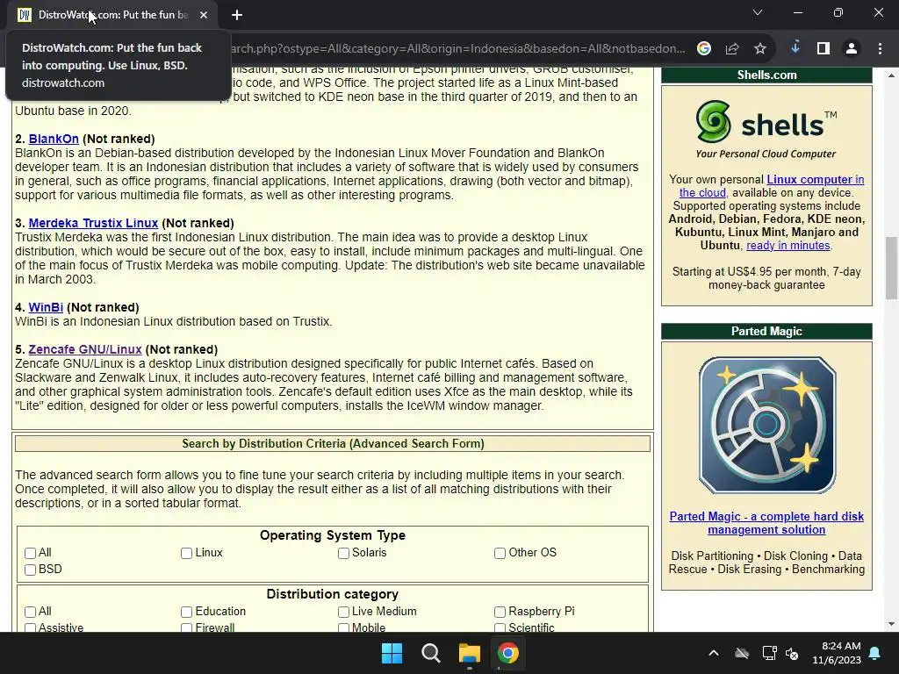The height and width of the screenshot is (674, 899).
Task: Click the 'Operating System Type' heading
Action: tap(333, 535)
